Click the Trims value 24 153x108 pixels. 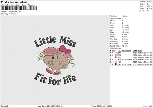click(x=123, y=23)
